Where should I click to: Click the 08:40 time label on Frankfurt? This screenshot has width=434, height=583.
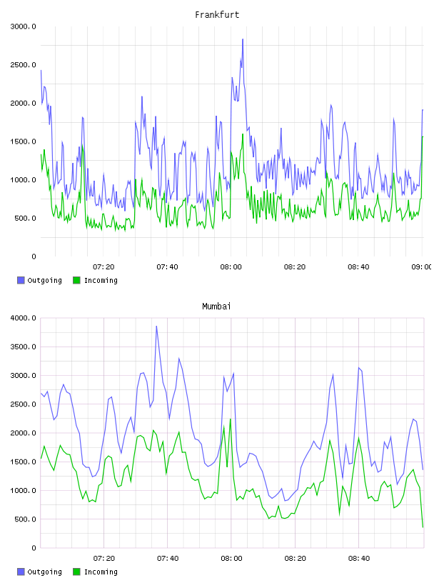coord(358,267)
